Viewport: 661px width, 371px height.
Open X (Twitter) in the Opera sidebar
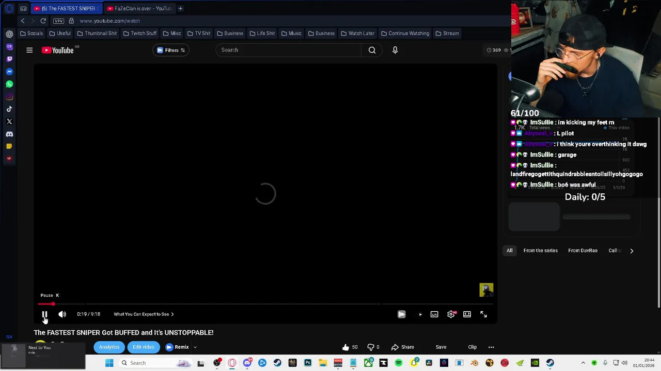pyautogui.click(x=9, y=122)
